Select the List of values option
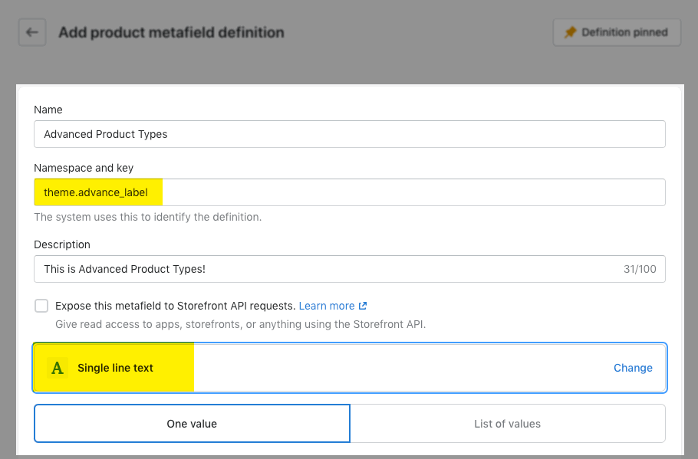The image size is (698, 459). pos(508,424)
